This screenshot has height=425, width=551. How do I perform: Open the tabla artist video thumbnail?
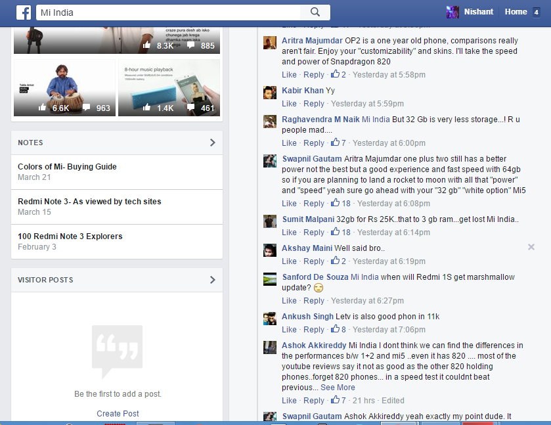[63, 88]
